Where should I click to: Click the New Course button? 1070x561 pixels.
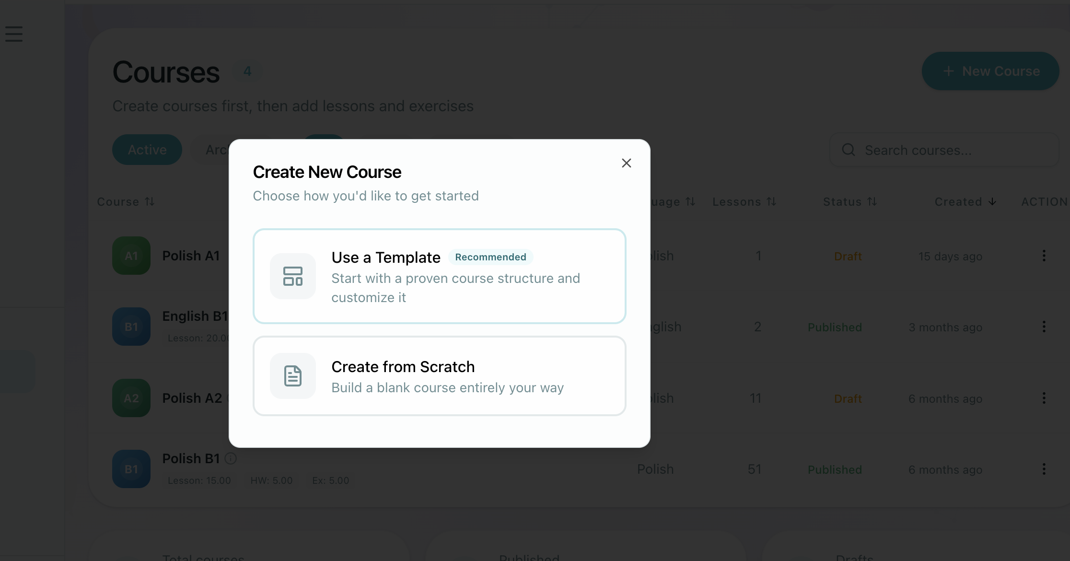click(990, 71)
